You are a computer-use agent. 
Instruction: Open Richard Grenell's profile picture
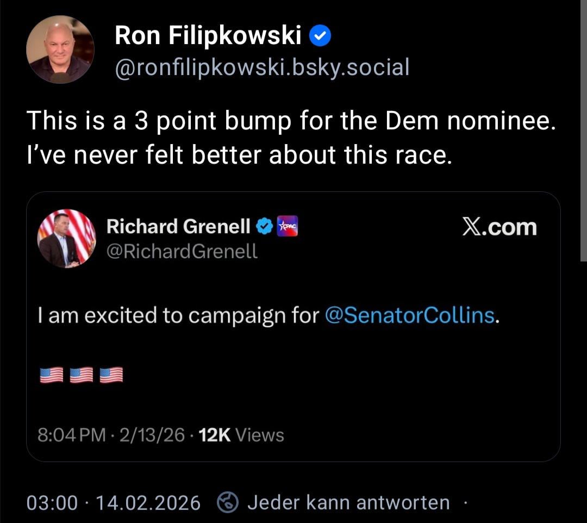tap(66, 238)
